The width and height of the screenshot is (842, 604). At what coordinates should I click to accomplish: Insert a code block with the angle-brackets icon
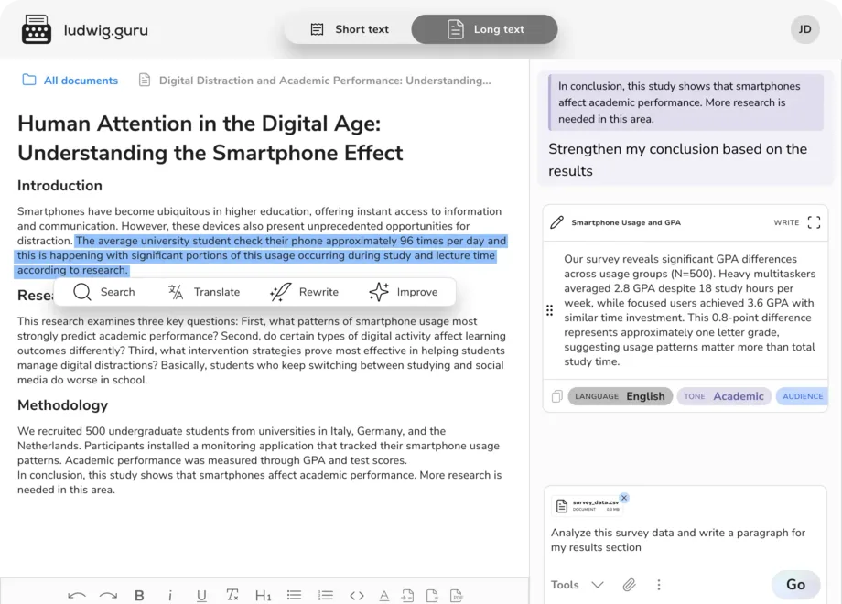[x=357, y=595]
